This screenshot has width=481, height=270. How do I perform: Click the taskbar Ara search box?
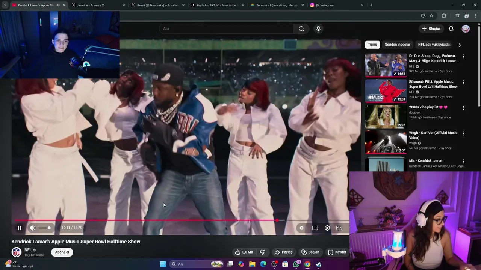point(197,264)
